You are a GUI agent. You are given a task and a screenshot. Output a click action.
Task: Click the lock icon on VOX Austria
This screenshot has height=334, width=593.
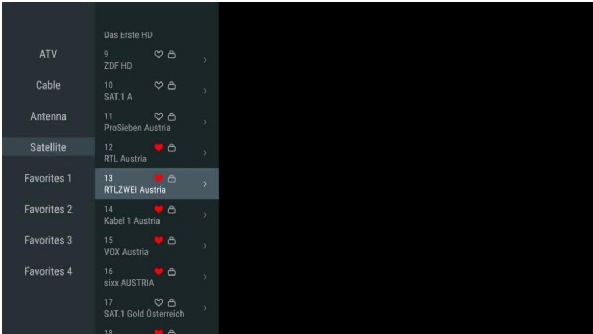171,240
